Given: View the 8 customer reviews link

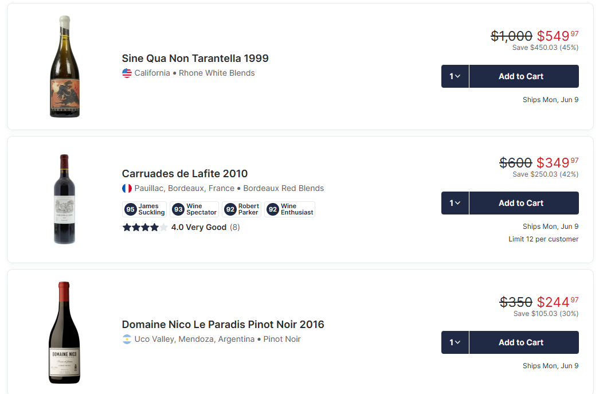Looking at the screenshot, I should point(233,227).
